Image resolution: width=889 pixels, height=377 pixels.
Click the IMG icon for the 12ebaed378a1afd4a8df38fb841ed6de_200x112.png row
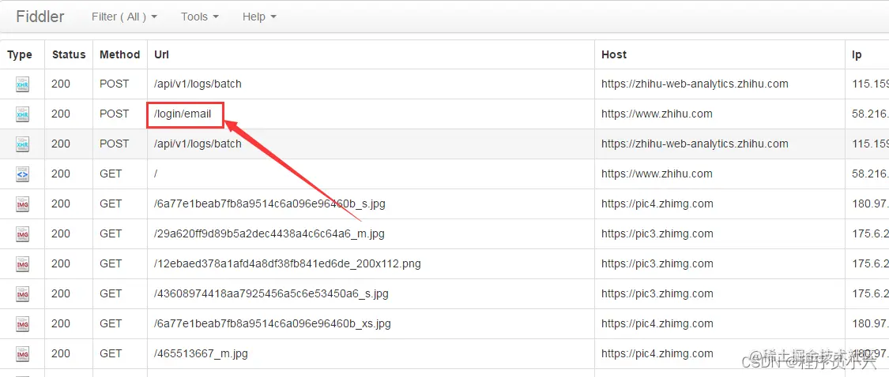pos(22,264)
